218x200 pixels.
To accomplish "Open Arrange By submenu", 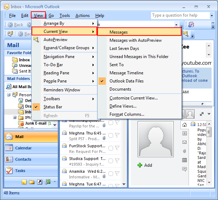I will [65, 23].
